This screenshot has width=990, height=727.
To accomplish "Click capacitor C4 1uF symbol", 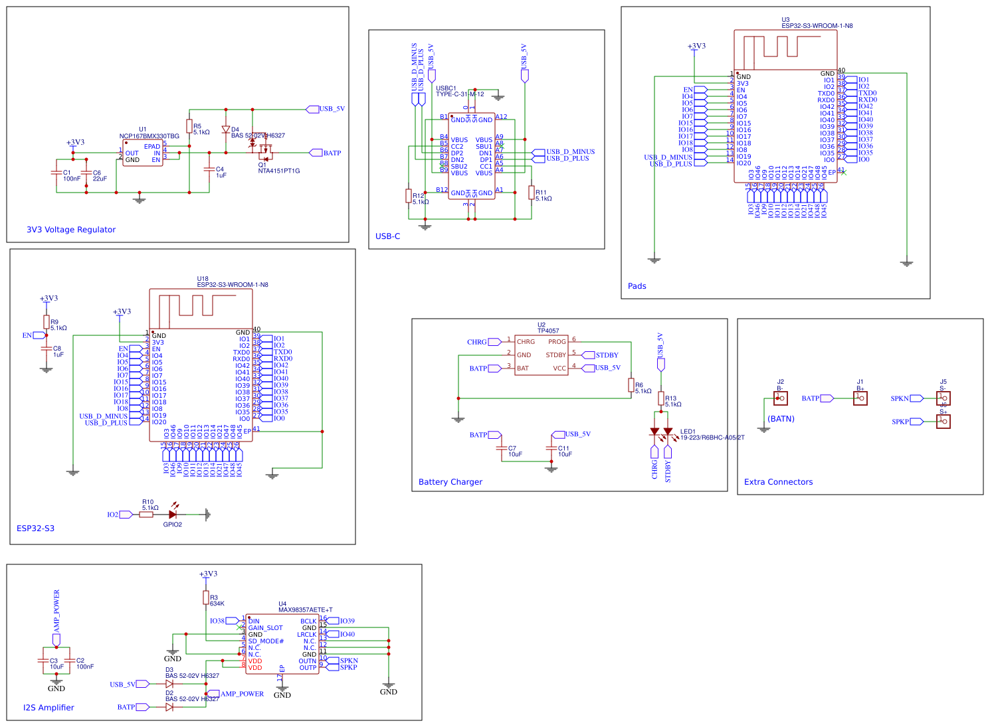I will point(209,169).
